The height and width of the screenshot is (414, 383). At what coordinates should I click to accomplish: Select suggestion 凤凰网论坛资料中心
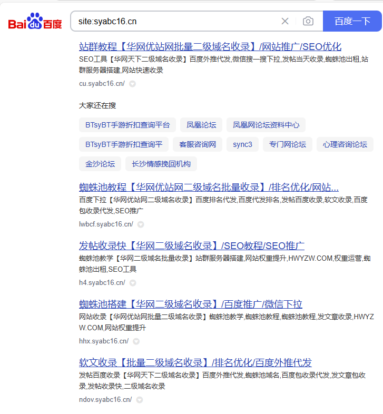coord(266,125)
